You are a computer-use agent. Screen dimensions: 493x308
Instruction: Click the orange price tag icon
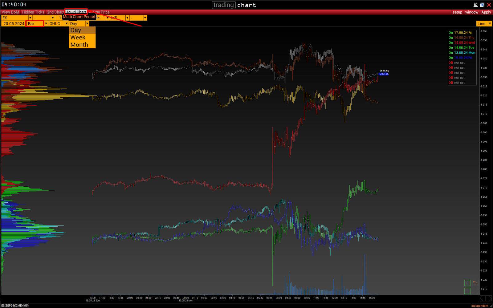click(x=475, y=283)
